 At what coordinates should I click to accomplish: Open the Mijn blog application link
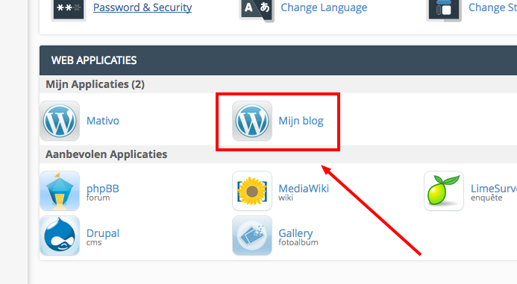(x=301, y=121)
